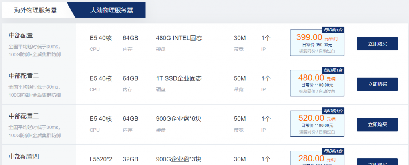Click 内存 label in 中部配置三 row
Viewport: 409px width, 165px height.
point(127,130)
